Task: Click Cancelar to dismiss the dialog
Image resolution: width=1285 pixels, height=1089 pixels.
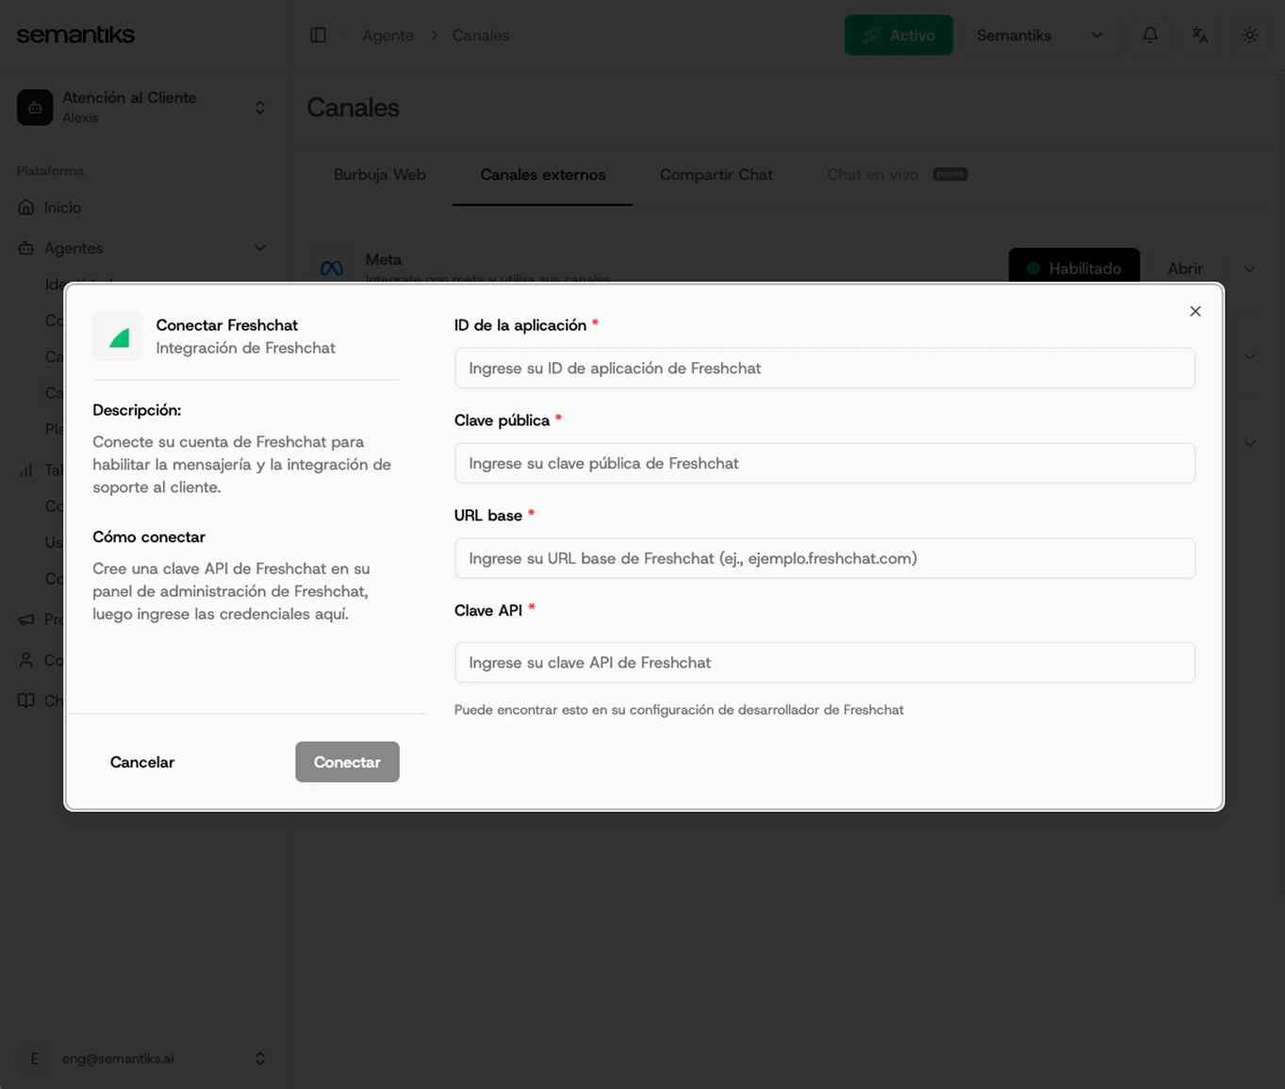Action: coord(141,762)
